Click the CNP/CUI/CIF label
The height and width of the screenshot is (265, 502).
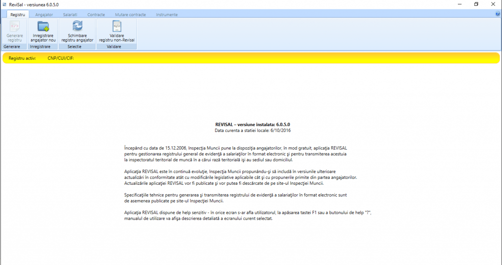pyautogui.click(x=60, y=58)
